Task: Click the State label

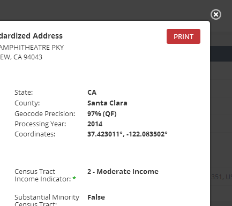Action: tap(24, 93)
